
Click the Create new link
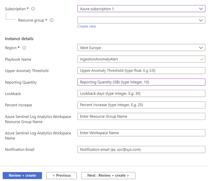pos(87,26)
